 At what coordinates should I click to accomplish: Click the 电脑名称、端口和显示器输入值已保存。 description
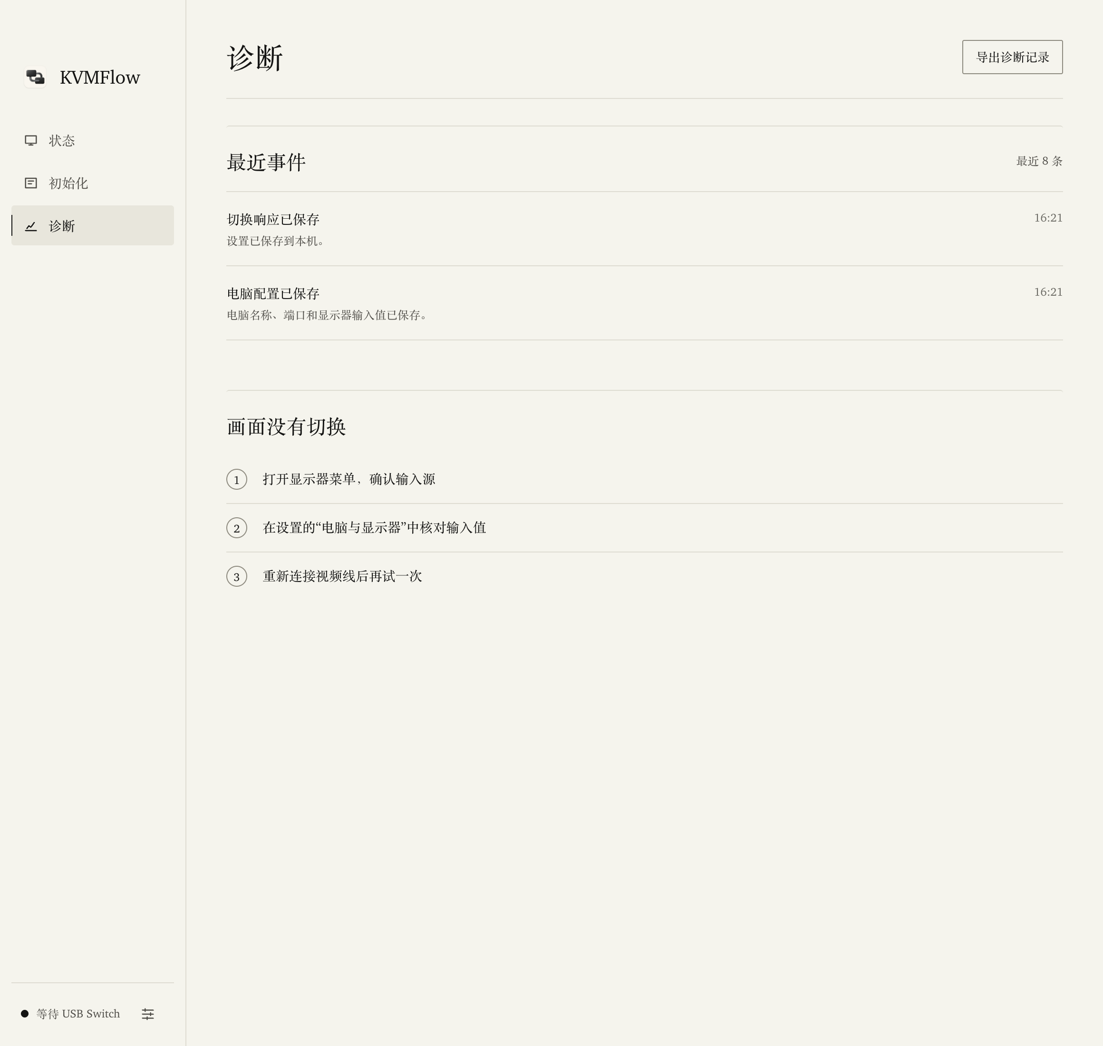click(x=327, y=315)
